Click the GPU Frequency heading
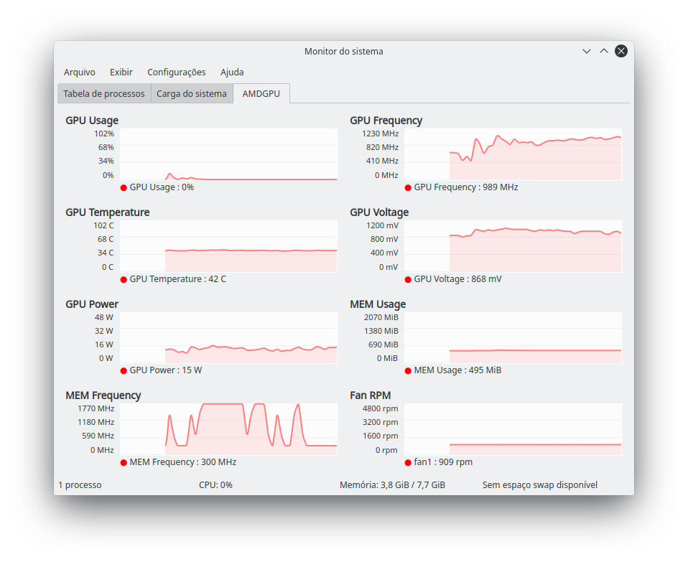This screenshot has height=562, width=688. click(x=386, y=121)
